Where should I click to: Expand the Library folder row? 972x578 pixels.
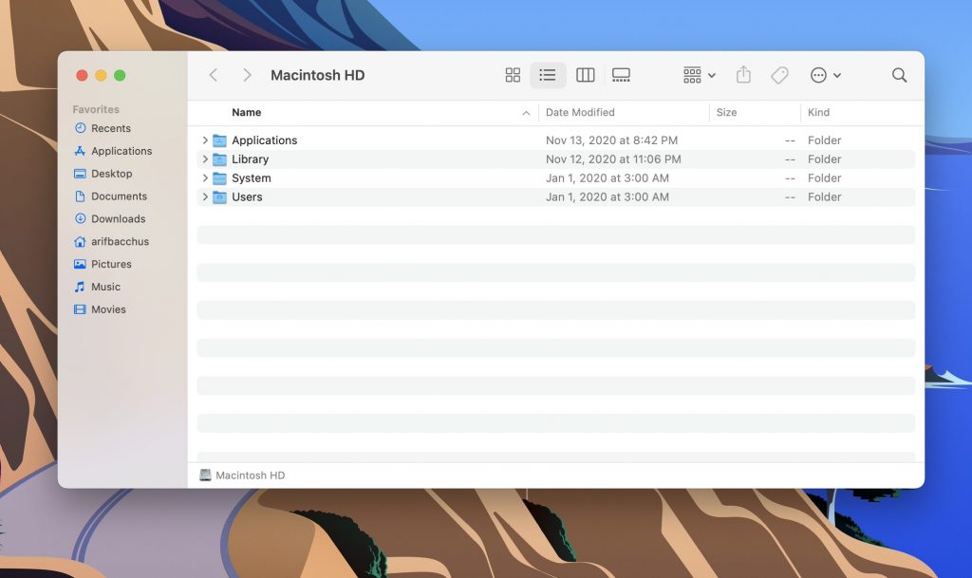pyautogui.click(x=205, y=159)
